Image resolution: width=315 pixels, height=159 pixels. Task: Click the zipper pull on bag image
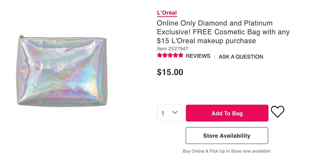20,37
